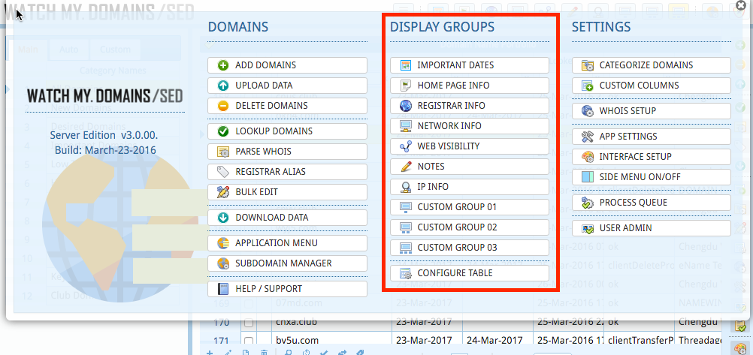Open the Web Visibility display group
Screen dimensions: 753x355
coord(469,146)
